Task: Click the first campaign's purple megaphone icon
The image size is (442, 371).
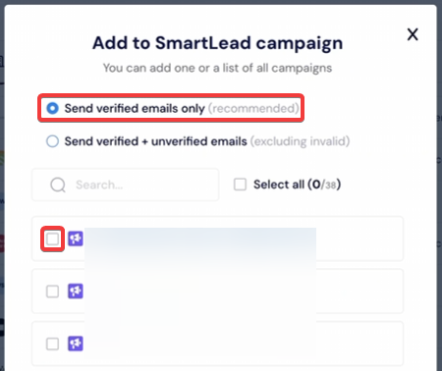Action: 76,238
